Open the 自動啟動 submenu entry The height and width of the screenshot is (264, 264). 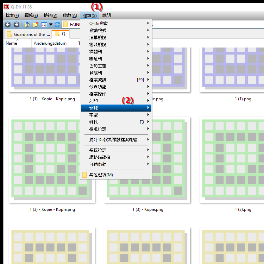[116, 164]
